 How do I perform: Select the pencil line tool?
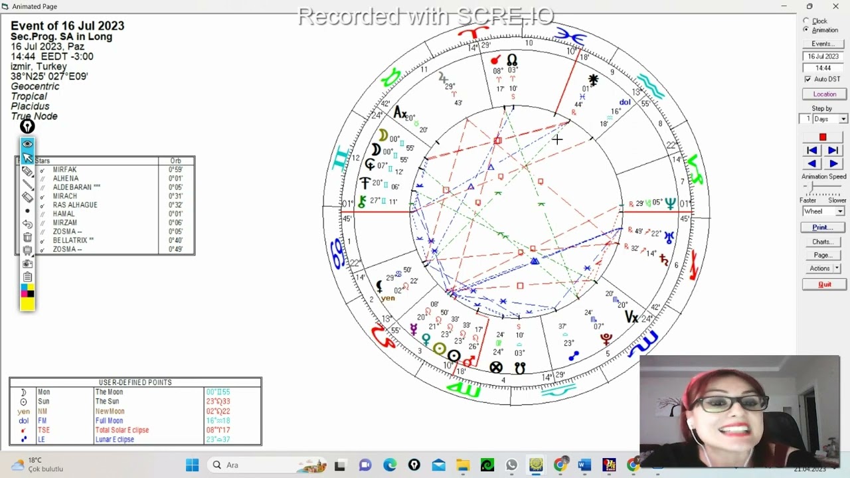click(27, 184)
